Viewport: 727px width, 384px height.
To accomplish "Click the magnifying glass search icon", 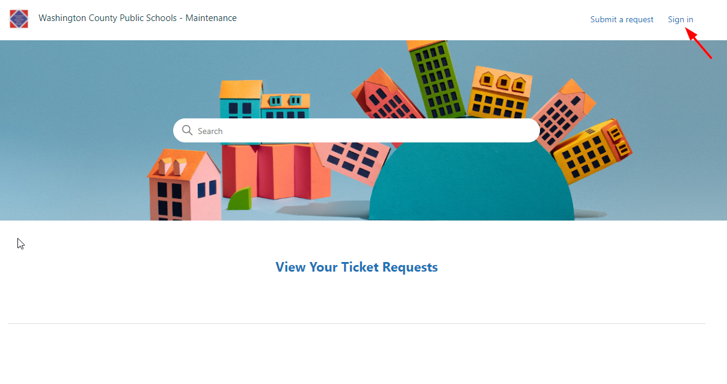I will coord(187,130).
